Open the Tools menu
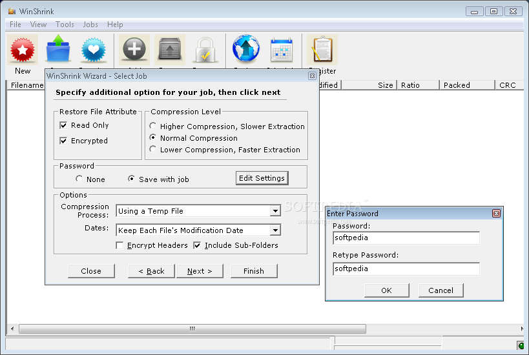 (x=65, y=25)
